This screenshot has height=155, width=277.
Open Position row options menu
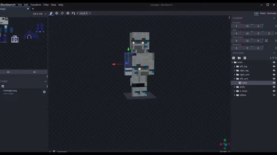click(x=276, y=26)
